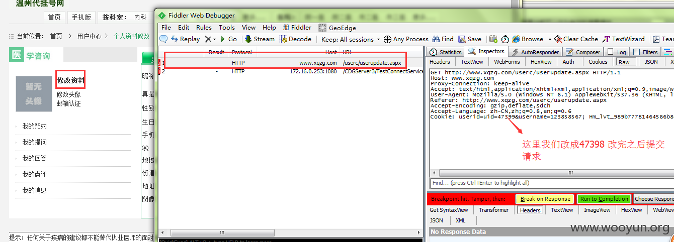The width and height of the screenshot is (674, 242).
Task: Select request Auth inspector tab
Action: 568,62
